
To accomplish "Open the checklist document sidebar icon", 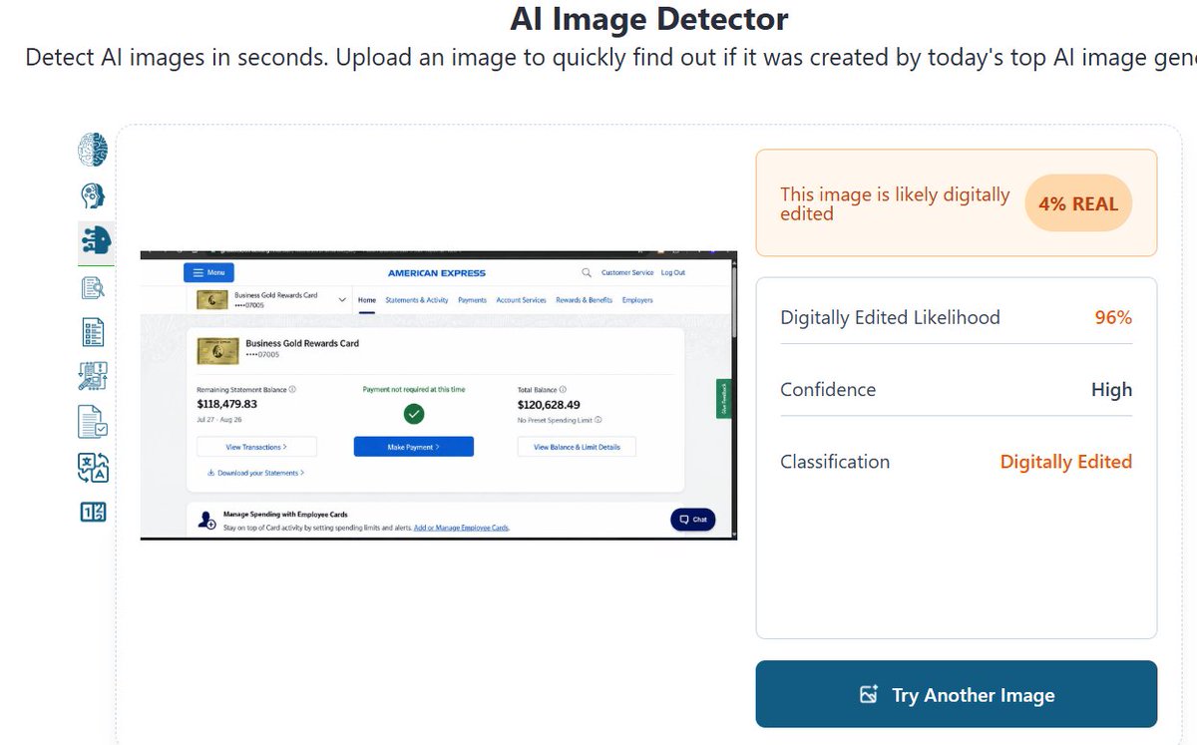I will pos(93,332).
